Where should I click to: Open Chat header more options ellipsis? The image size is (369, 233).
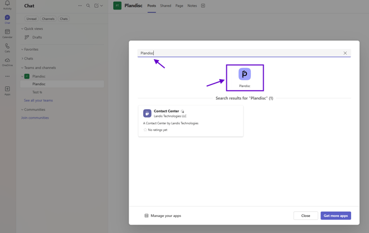click(x=80, y=6)
